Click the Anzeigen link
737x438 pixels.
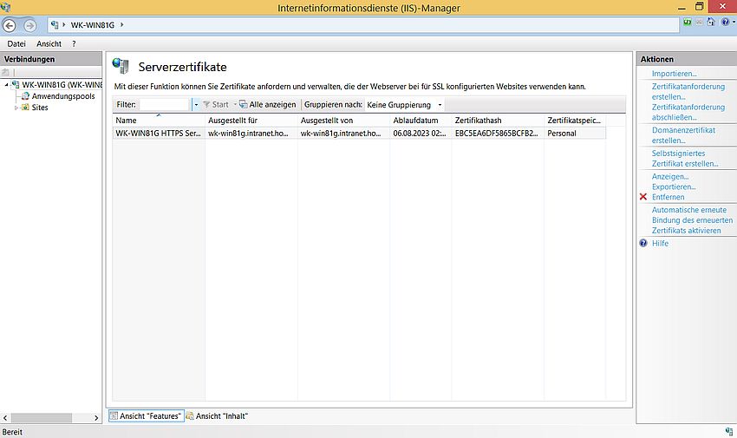click(x=669, y=176)
